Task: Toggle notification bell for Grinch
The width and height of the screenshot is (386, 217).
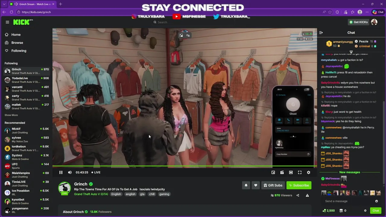Action: pyautogui.click(x=246, y=185)
